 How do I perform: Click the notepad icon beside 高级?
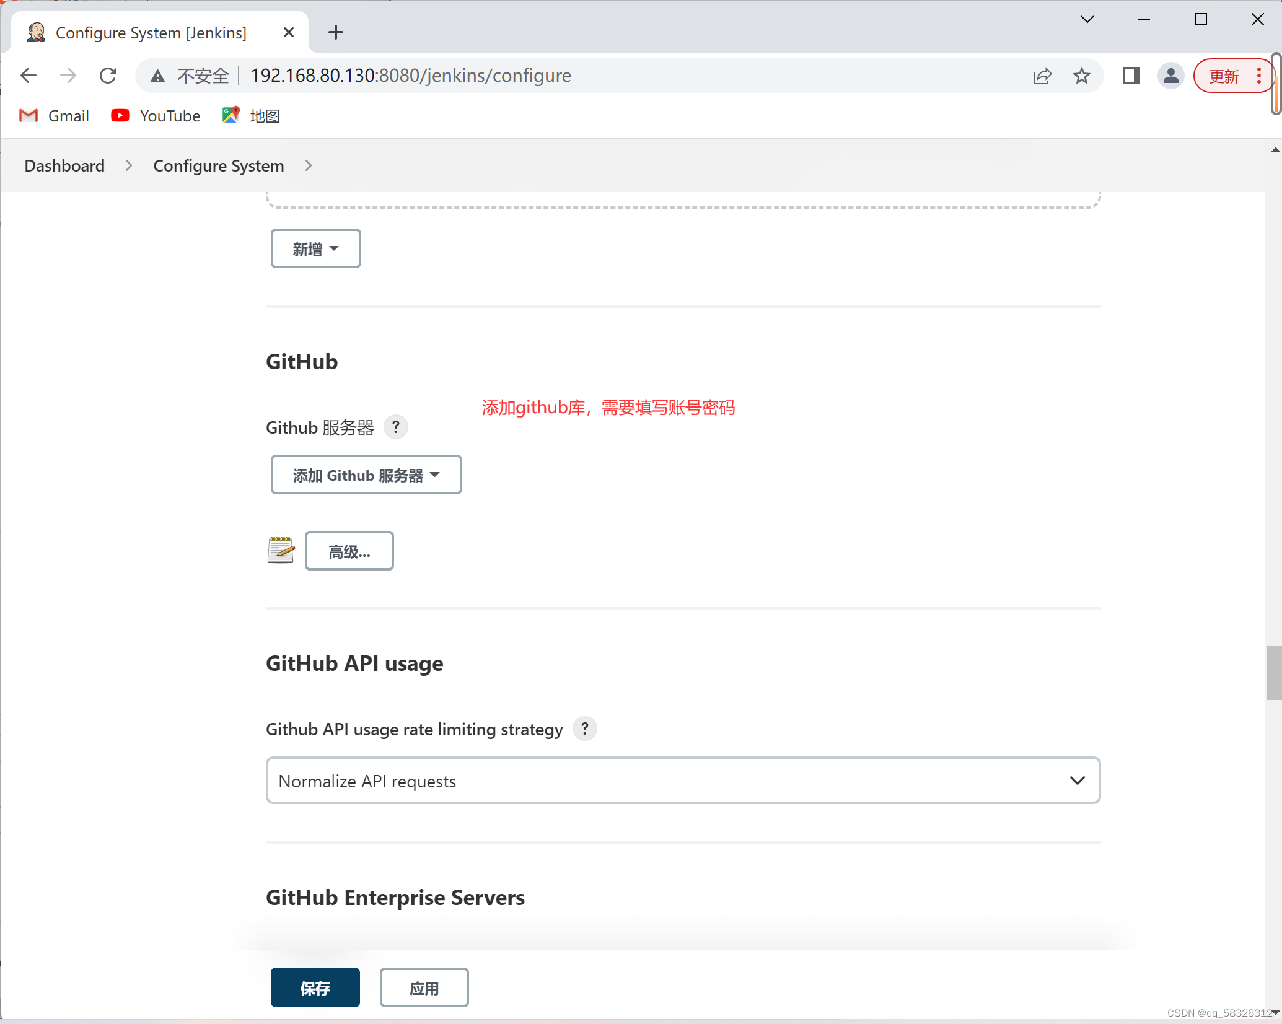point(281,550)
